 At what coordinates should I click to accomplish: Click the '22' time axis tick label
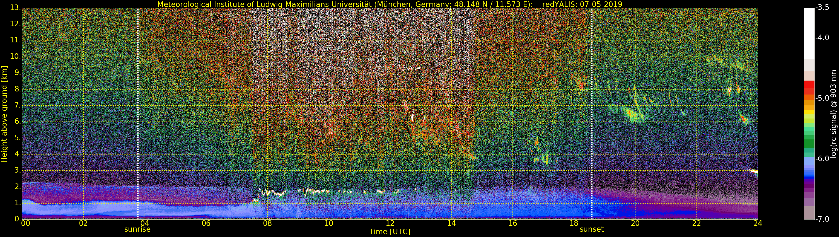click(x=696, y=223)
